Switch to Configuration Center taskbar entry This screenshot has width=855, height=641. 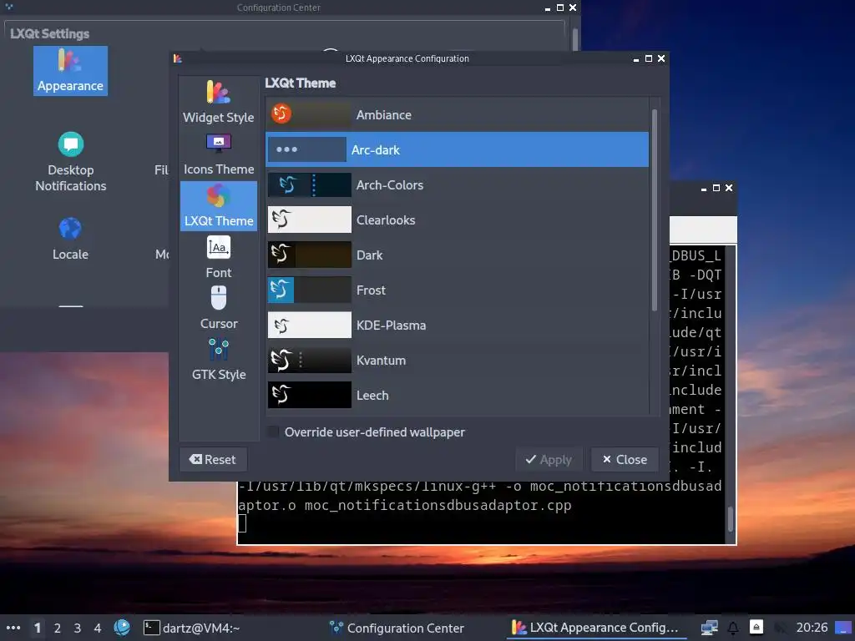click(x=397, y=628)
